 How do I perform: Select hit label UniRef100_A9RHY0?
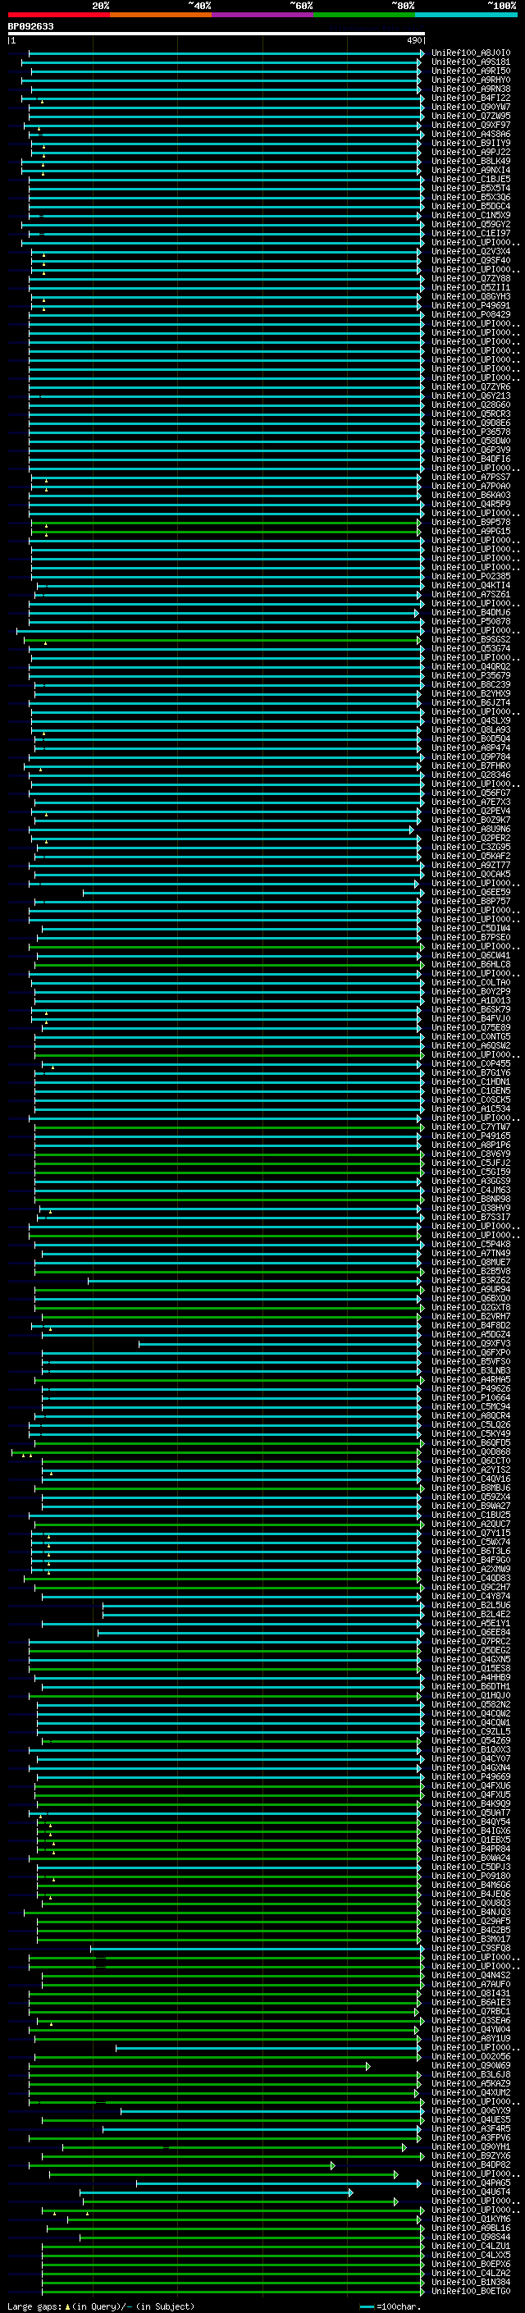[471, 80]
